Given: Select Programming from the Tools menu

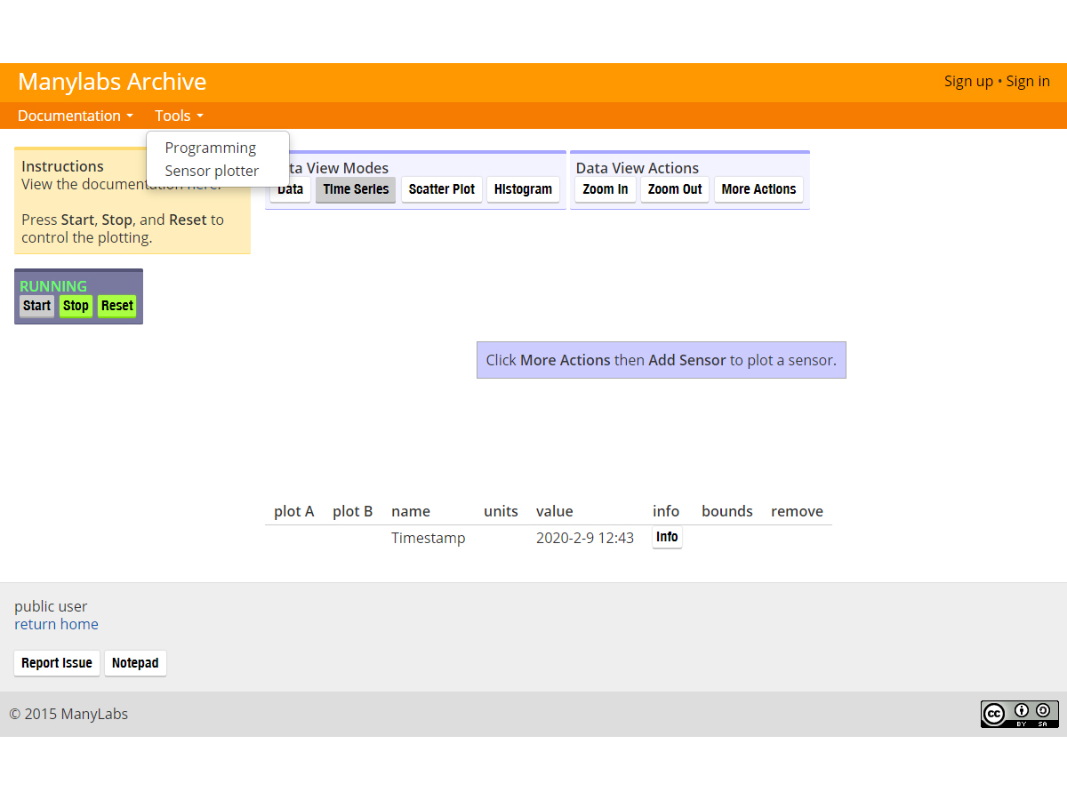Looking at the screenshot, I should [x=210, y=148].
